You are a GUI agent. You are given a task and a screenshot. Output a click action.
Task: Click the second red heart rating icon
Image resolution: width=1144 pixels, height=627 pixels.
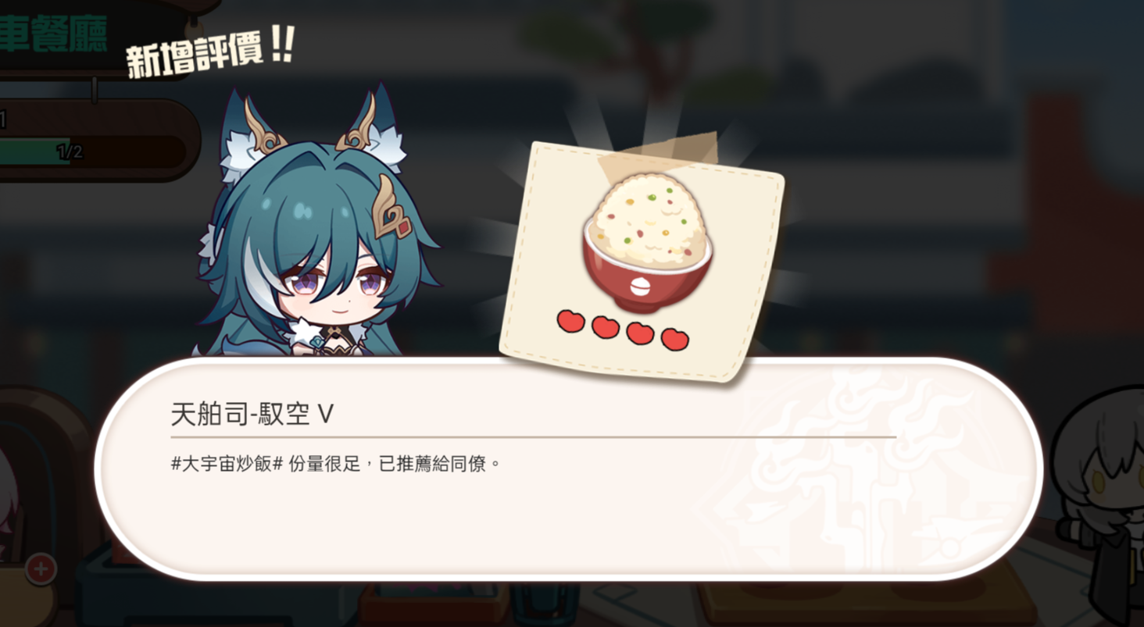coord(606,327)
